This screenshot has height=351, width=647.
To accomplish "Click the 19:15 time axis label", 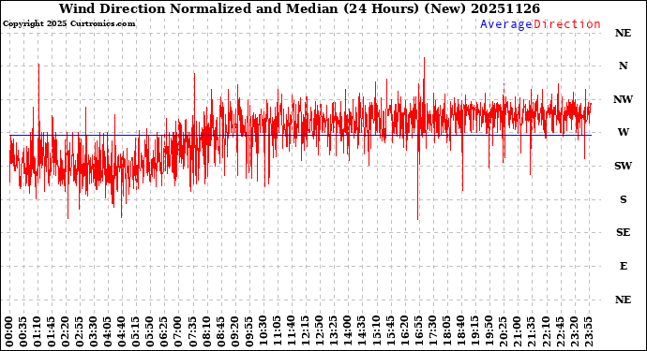I will point(474,331).
